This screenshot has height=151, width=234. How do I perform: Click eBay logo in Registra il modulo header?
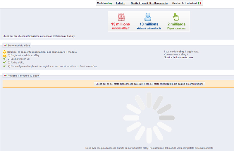click(x=5, y=75)
